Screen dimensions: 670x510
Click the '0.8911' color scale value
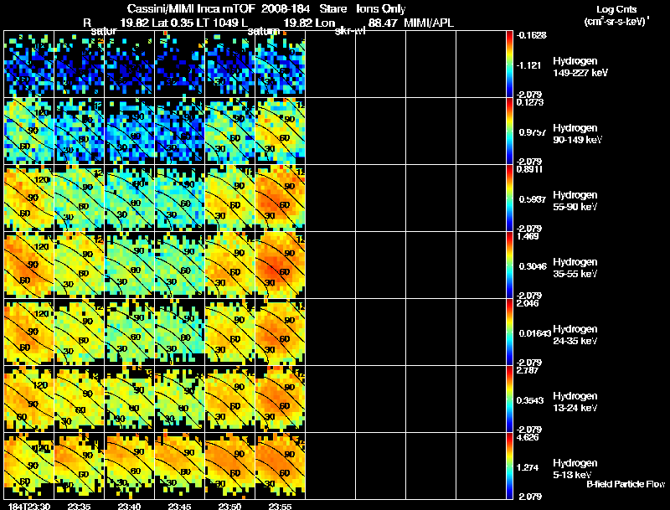click(530, 169)
